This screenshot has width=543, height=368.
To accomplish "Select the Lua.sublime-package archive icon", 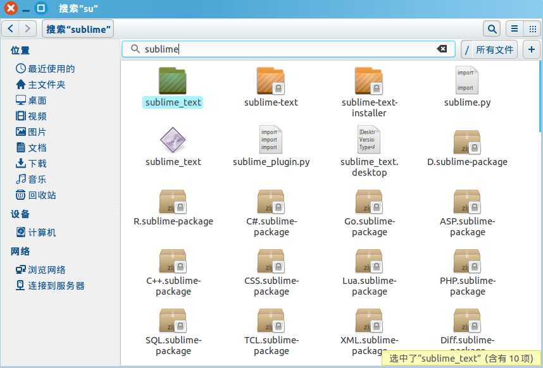I will tap(369, 261).
